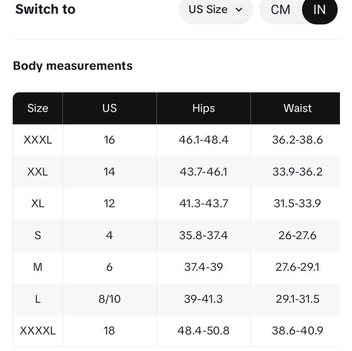Click the Size column header
The image size is (352, 351).
click(38, 108)
